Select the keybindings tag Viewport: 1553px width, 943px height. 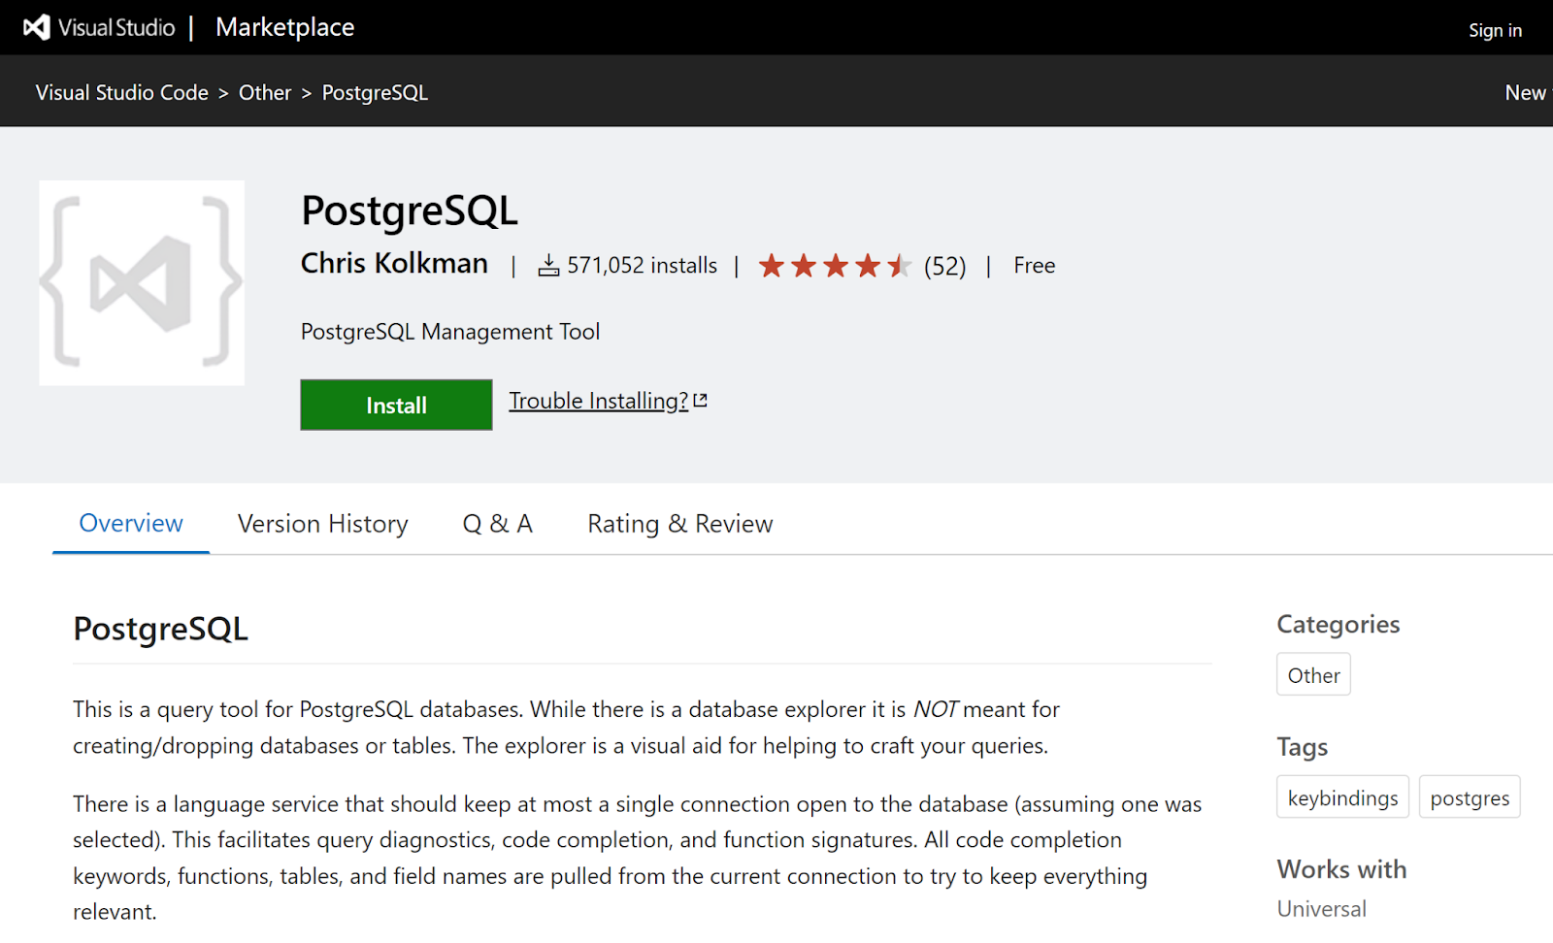(x=1342, y=797)
